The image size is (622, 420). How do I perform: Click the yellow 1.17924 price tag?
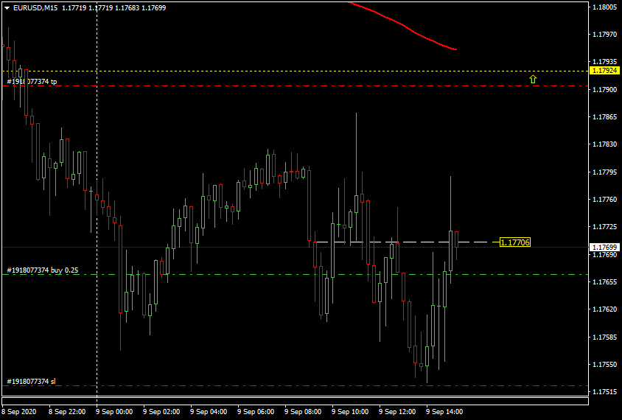point(604,71)
